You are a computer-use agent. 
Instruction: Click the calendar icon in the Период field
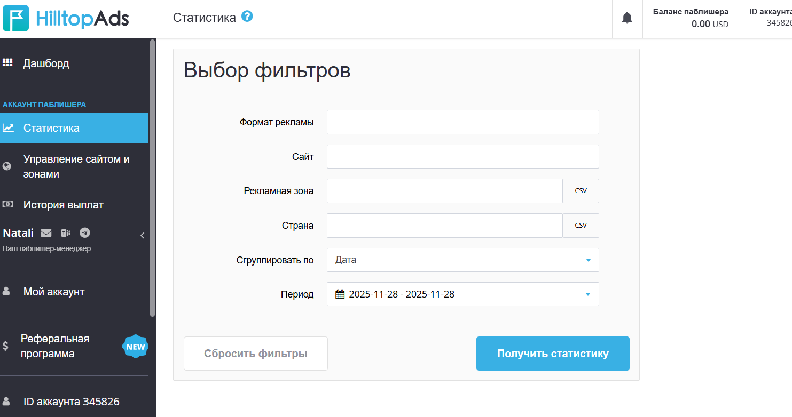point(340,294)
